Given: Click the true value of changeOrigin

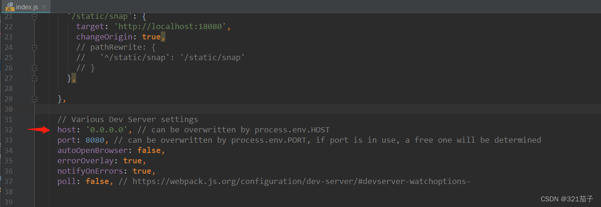Looking at the screenshot, I should 151,37.
